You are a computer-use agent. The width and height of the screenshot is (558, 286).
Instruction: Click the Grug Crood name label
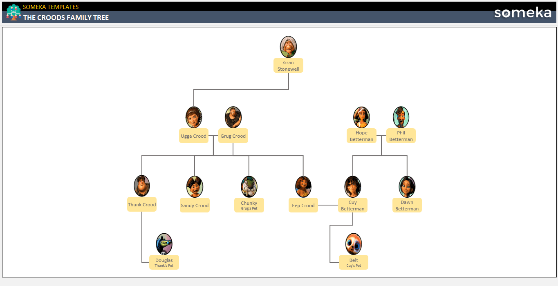click(x=233, y=136)
